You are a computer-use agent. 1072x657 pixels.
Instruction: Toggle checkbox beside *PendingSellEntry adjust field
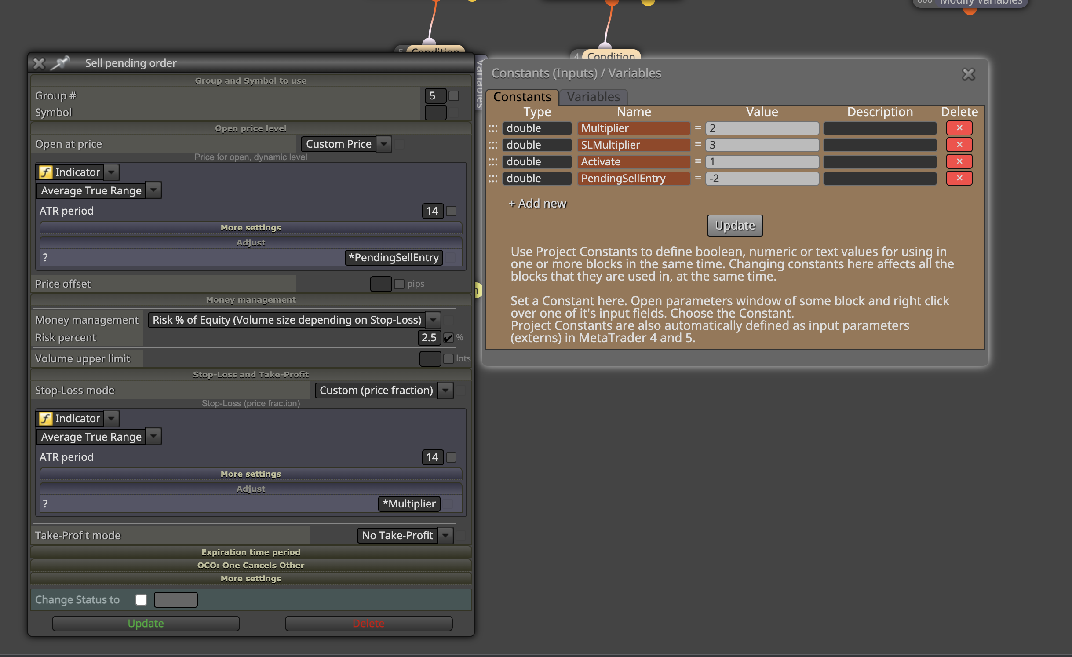[451, 258]
